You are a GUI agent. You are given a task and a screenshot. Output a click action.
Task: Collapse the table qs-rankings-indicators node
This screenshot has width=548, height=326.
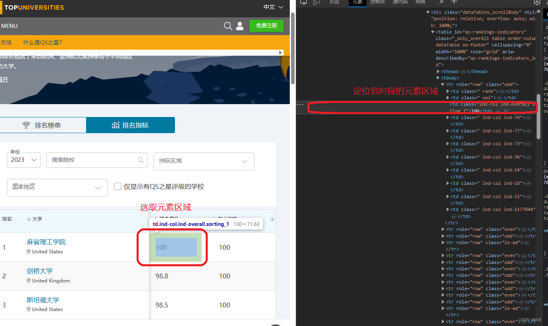tap(433, 32)
